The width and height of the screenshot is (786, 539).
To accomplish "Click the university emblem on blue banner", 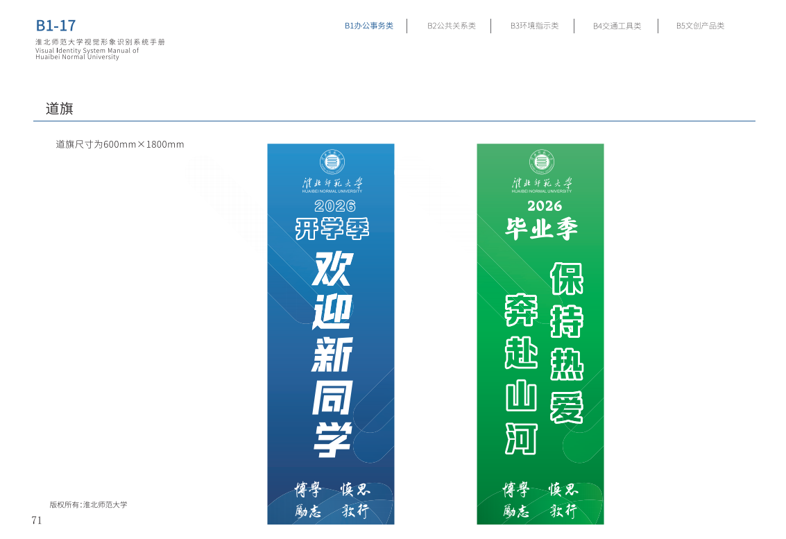I will (x=332, y=162).
